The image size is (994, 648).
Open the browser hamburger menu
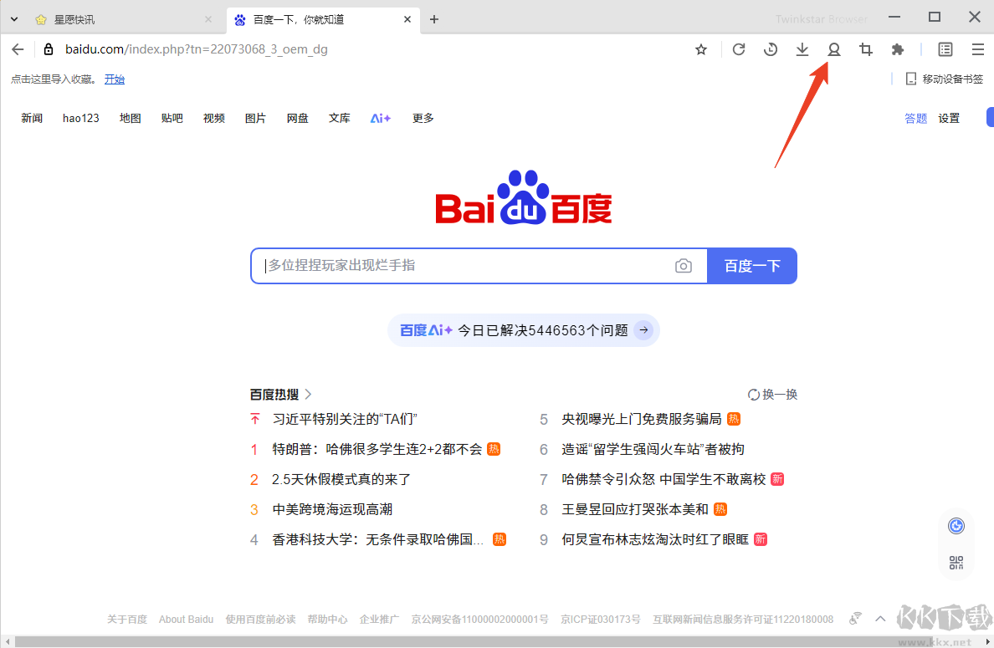977,49
